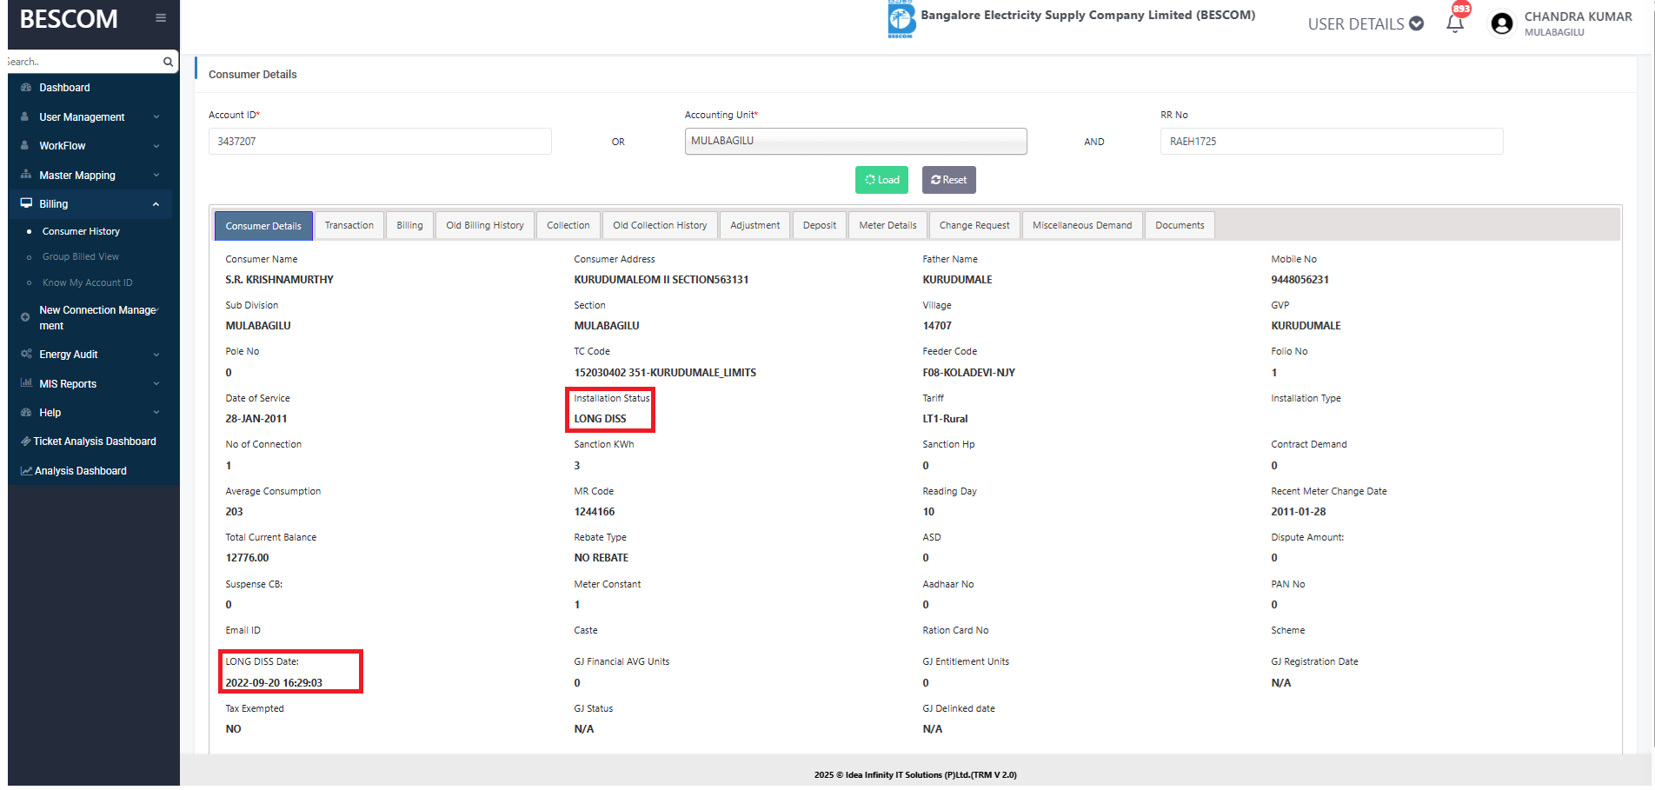The width and height of the screenshot is (1655, 790).
Task: Click the Analysis Dashboard chart icon
Action: click(x=26, y=471)
